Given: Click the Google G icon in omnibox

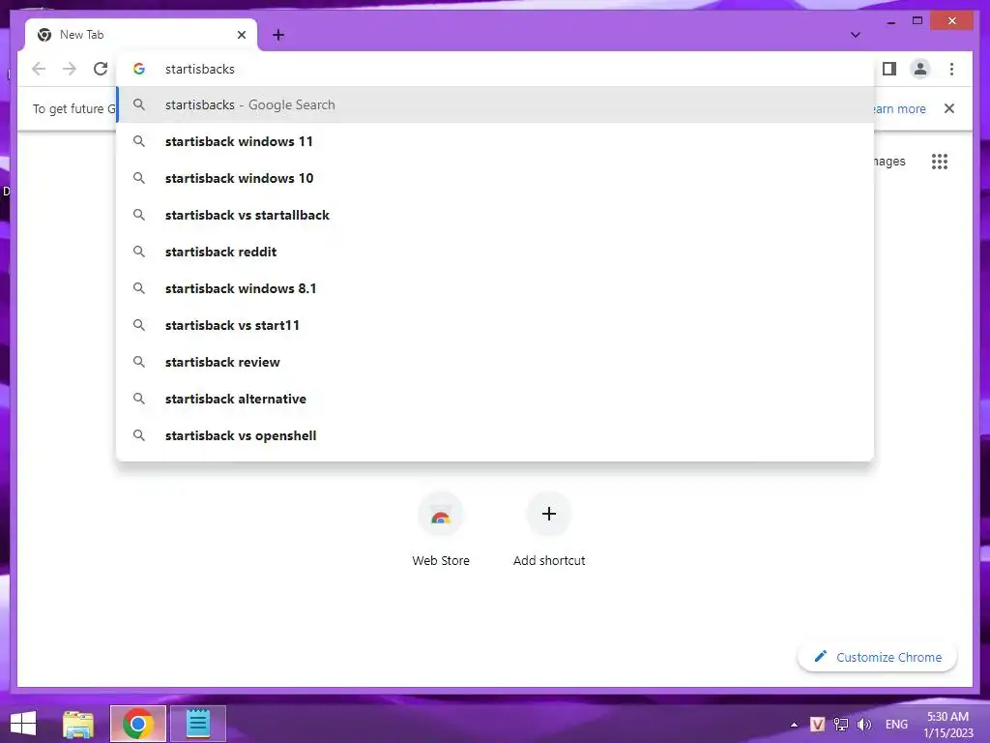Looking at the screenshot, I should [x=139, y=69].
